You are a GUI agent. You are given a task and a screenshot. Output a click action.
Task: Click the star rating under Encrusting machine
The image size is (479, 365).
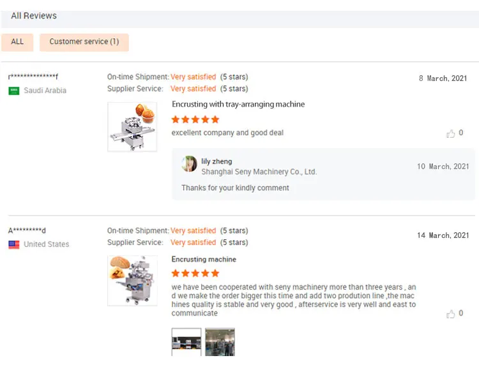click(195, 273)
